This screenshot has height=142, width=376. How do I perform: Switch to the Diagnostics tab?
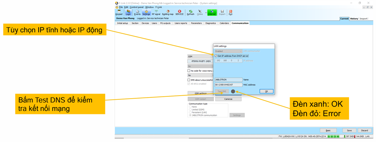point(211,23)
